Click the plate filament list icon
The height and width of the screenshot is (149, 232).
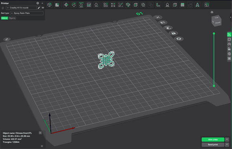(x=163, y=22)
